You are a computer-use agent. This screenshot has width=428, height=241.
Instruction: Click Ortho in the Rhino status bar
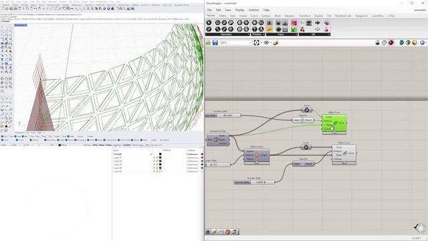pos(95,145)
